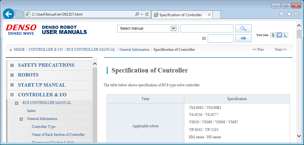Collapse the CONTROLLER & I/O section
The height and width of the screenshot is (145, 304).
pyautogui.click(x=12, y=95)
